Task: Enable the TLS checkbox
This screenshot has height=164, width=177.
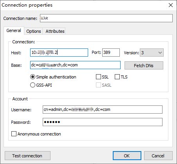Action: point(117,77)
